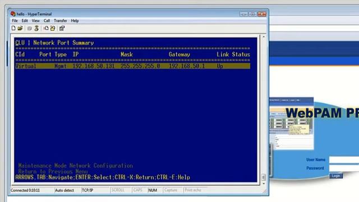Maximize the HyperTerminal window
Screen dimensions: 359x202
coord(252,14)
